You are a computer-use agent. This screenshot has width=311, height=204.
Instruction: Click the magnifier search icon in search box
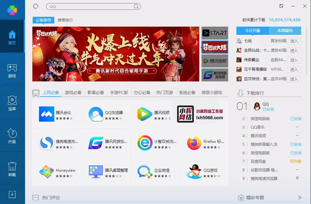[136, 7]
